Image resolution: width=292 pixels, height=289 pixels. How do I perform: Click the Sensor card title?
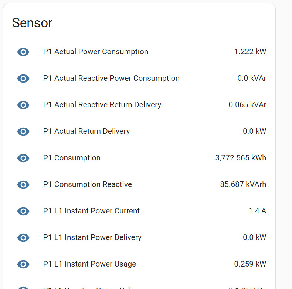tap(32, 23)
